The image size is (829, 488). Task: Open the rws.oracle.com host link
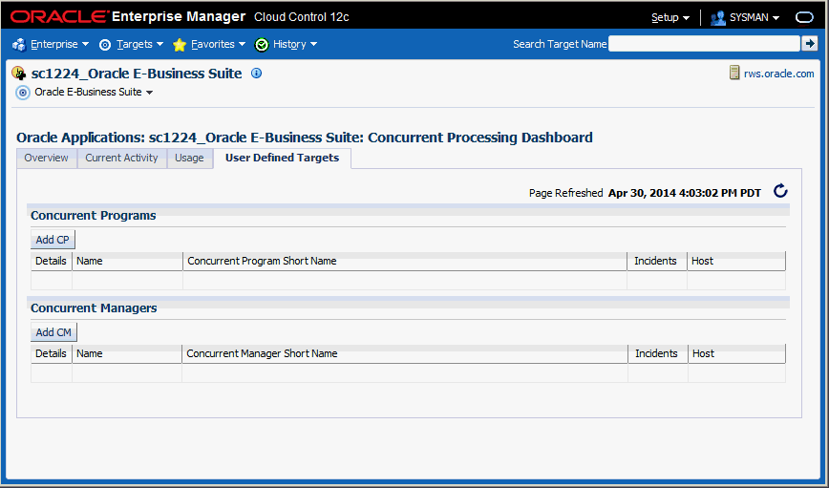click(778, 74)
